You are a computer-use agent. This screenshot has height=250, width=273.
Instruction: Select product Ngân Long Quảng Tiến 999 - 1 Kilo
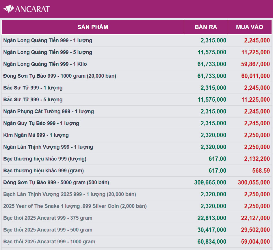(45, 64)
